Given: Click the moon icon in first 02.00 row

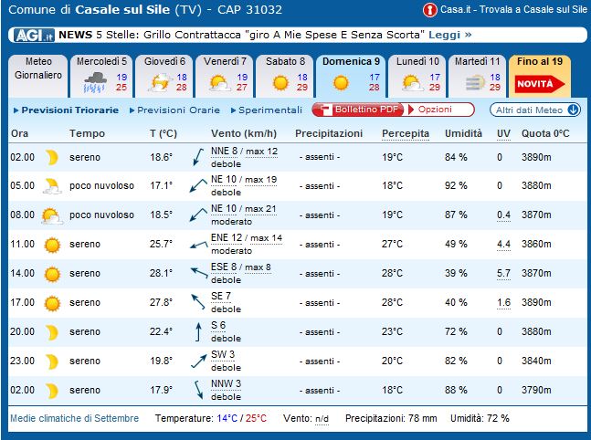Looking at the screenshot, I should click(x=52, y=157).
